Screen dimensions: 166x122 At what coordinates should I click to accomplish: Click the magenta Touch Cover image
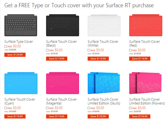[62, 83]
